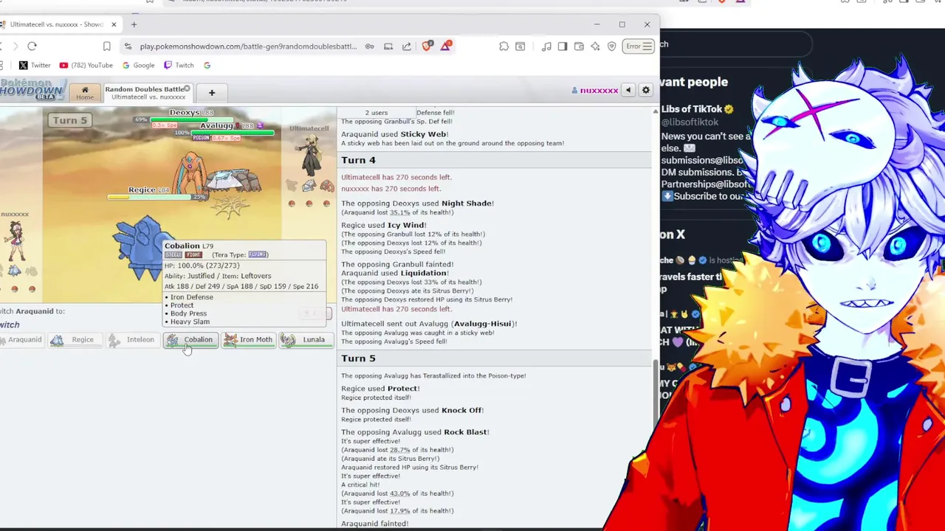Switch Araquanid to Cobalion
Viewport: 945px width, 531px height.
pos(190,340)
